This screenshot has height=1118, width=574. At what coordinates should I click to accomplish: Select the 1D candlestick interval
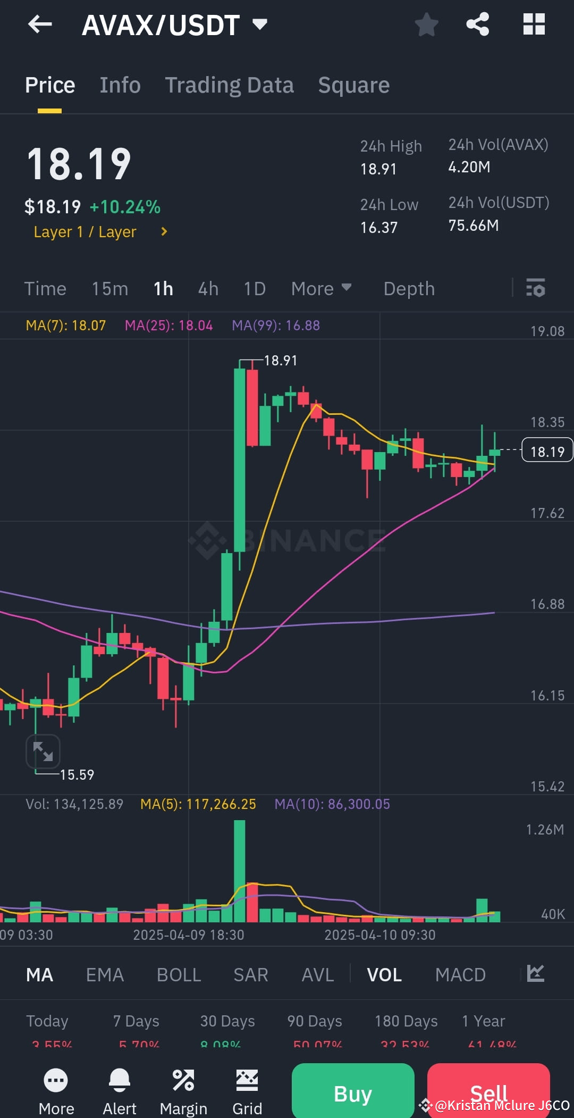pyautogui.click(x=254, y=288)
